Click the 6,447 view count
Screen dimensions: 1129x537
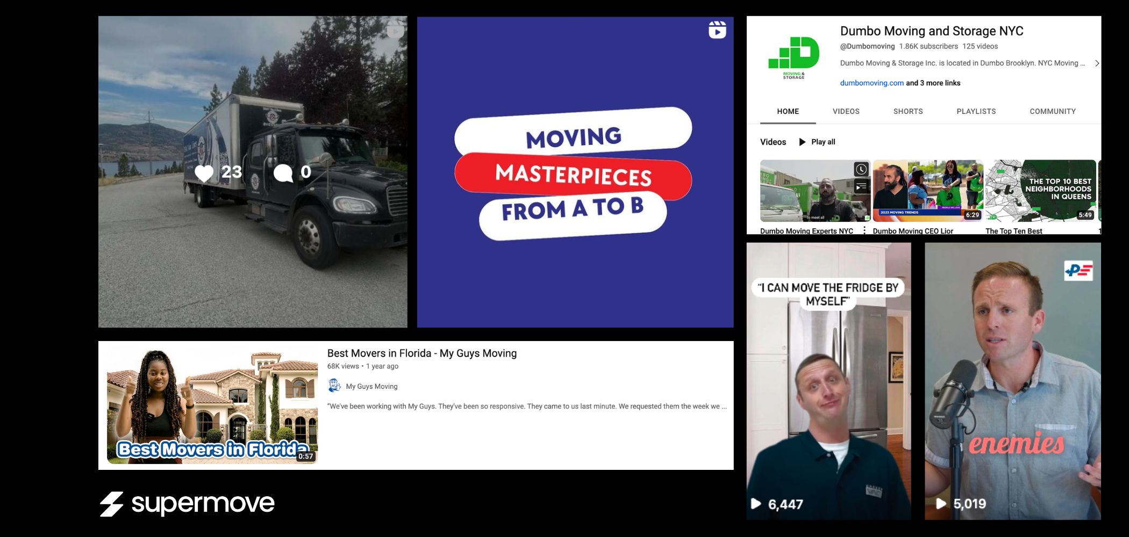click(x=785, y=504)
